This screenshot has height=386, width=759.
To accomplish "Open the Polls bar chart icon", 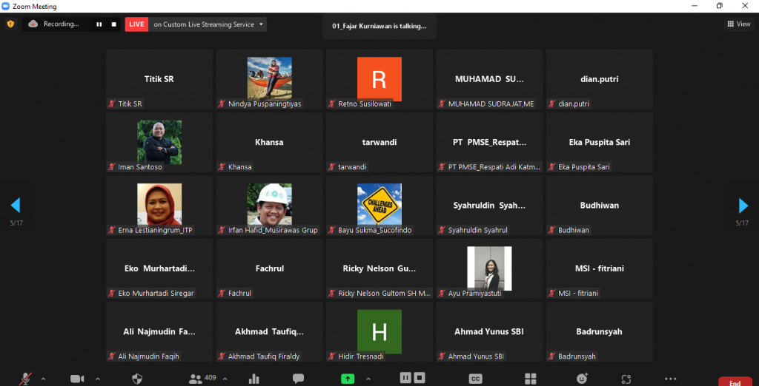I will point(254,379).
